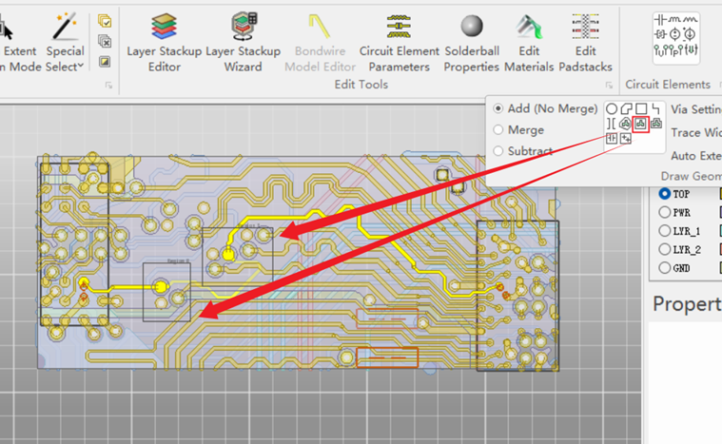Click the yellow via on Region 2
Viewport: 722px width, 444px height.
pyautogui.click(x=161, y=286)
